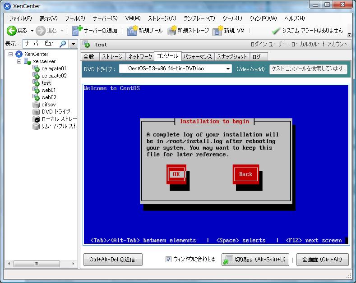Click the ゲスト コンソールを検索しています button
This screenshot has width=356, height=283.
click(x=308, y=69)
